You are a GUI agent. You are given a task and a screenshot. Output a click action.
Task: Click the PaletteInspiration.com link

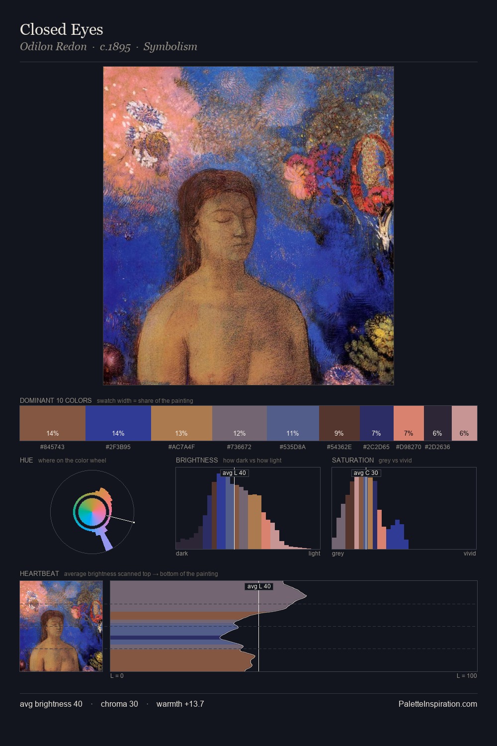(x=438, y=704)
